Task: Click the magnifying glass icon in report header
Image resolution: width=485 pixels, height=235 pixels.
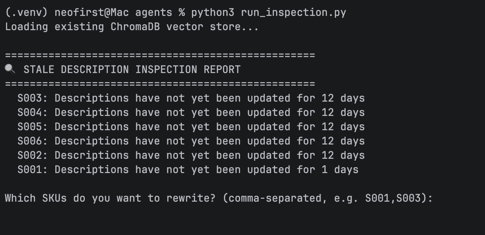Action: pyautogui.click(x=10, y=69)
